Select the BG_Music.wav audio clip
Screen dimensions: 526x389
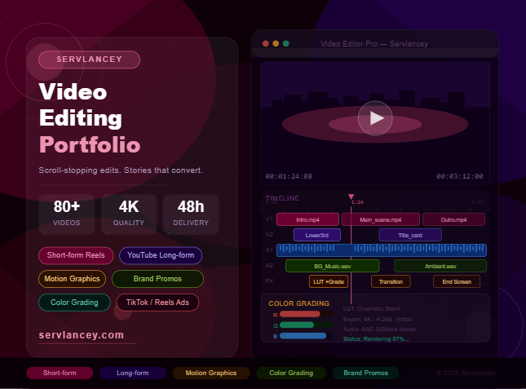coord(332,266)
